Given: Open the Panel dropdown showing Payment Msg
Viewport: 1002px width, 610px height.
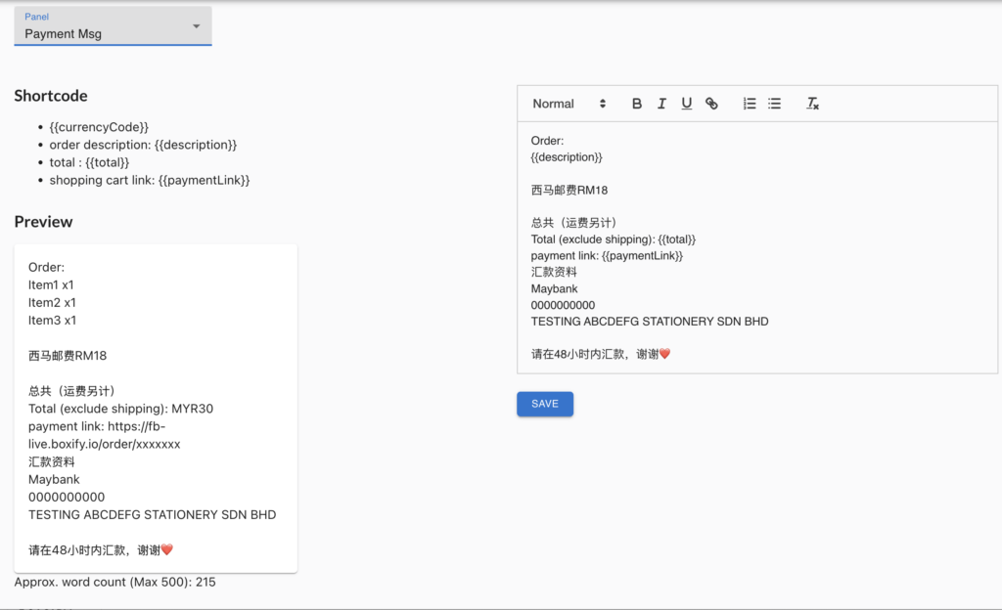Looking at the screenshot, I should pyautogui.click(x=113, y=26).
